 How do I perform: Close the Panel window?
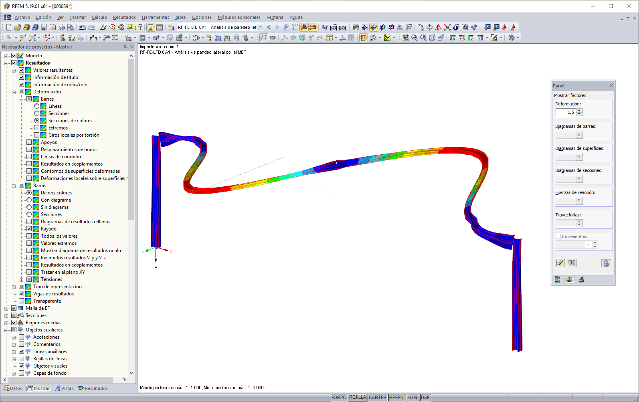coord(611,86)
